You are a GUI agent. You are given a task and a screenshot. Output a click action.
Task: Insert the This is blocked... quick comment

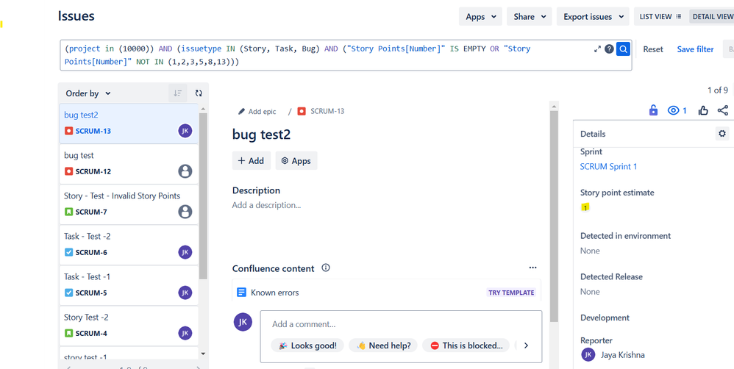click(466, 345)
